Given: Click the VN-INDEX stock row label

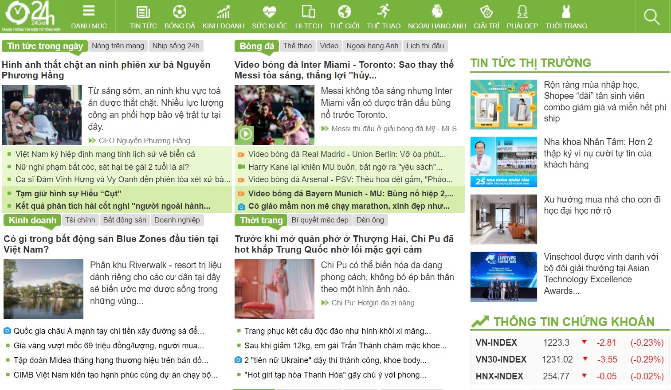Looking at the screenshot, I should (x=496, y=343).
